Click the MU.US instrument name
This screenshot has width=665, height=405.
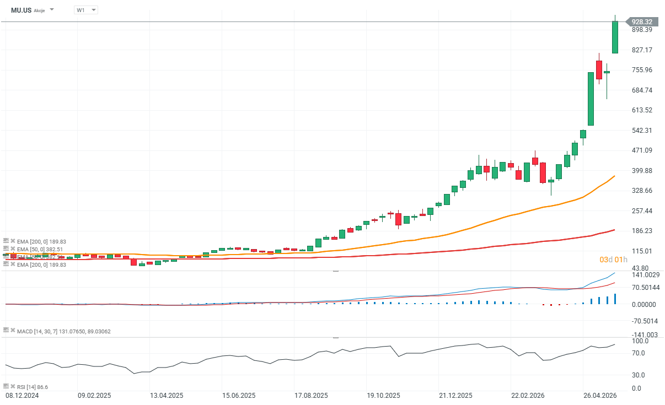22,10
